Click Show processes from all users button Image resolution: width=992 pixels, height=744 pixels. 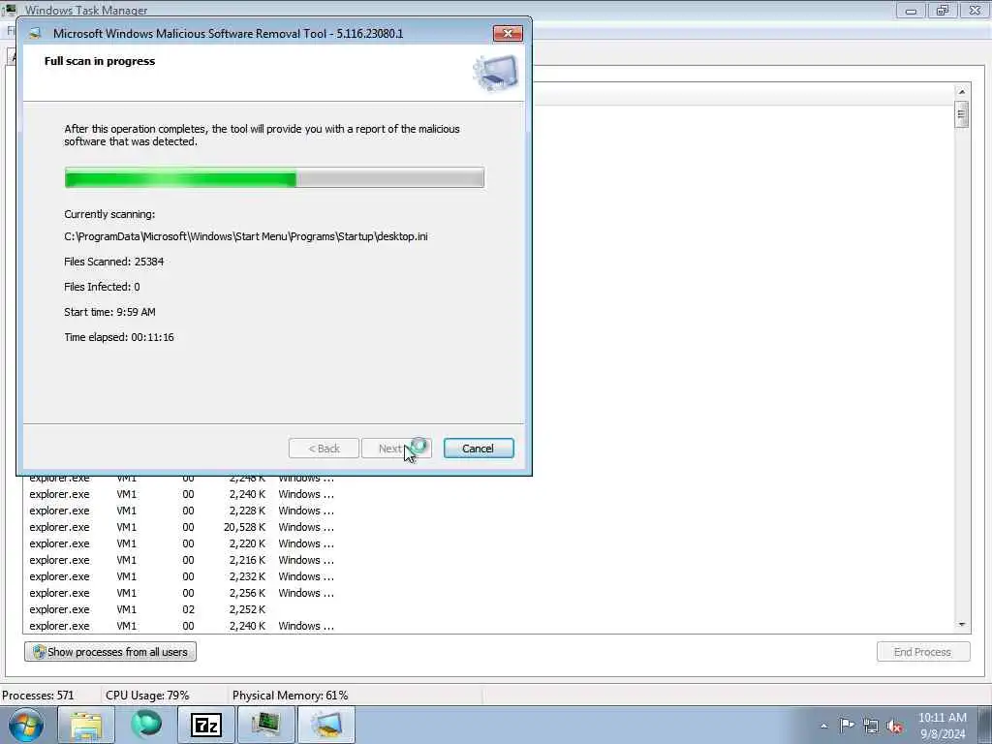(x=110, y=652)
